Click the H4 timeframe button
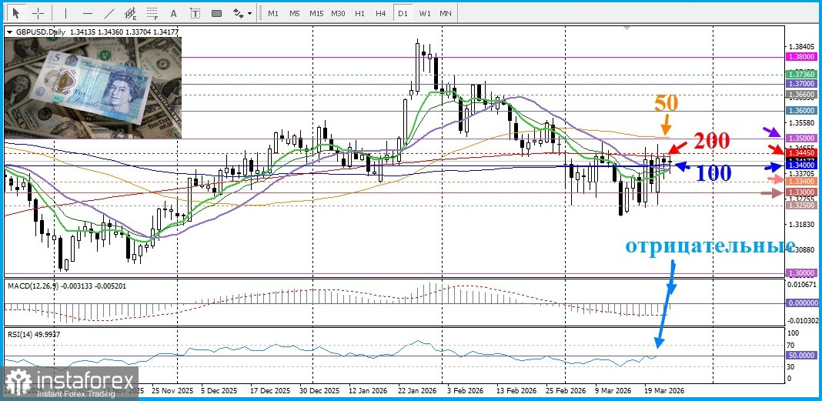 pos(381,13)
